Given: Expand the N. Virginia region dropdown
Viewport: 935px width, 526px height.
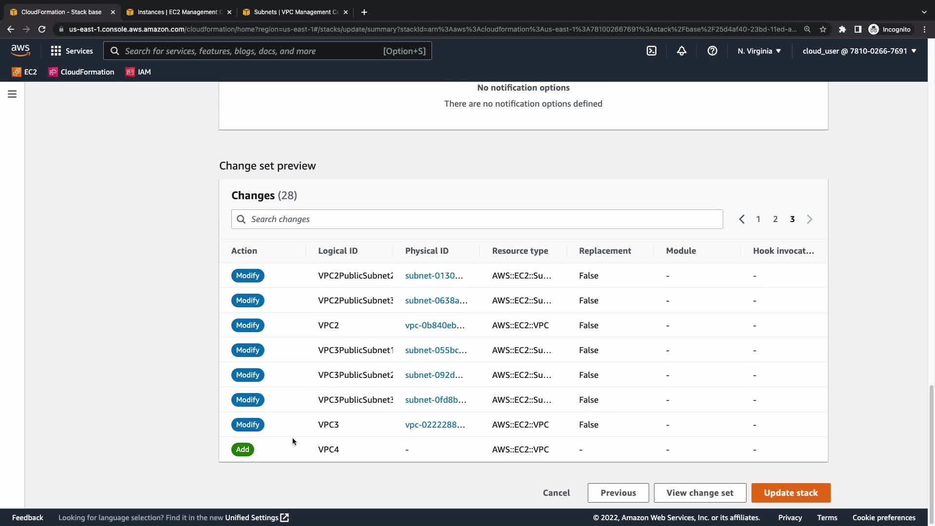Looking at the screenshot, I should point(759,51).
